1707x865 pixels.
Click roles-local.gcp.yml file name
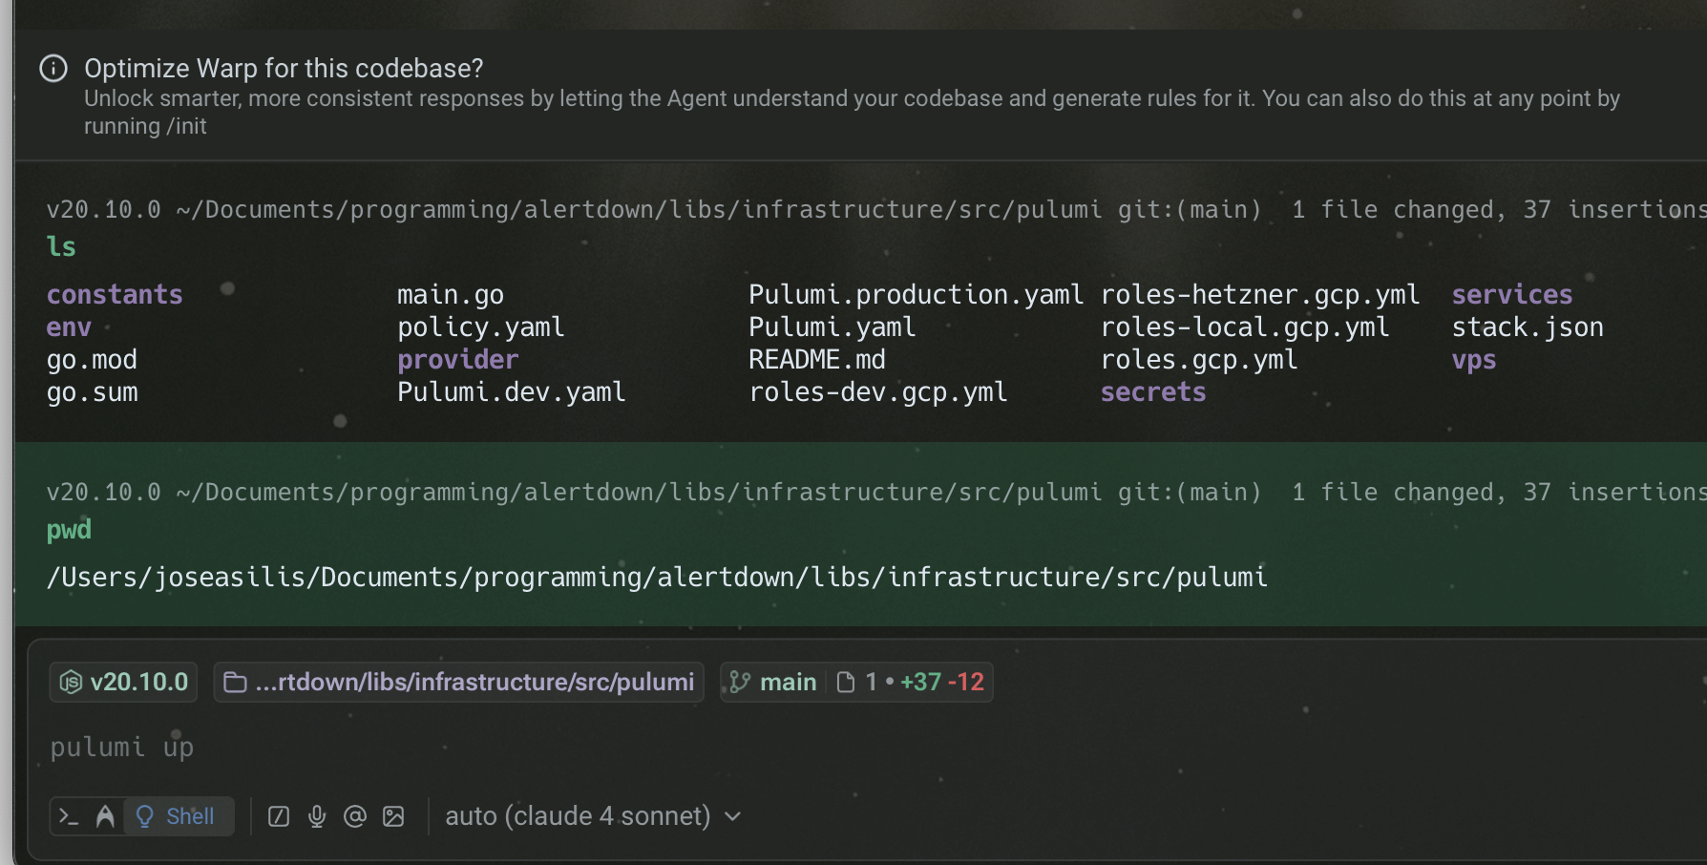point(1245,327)
